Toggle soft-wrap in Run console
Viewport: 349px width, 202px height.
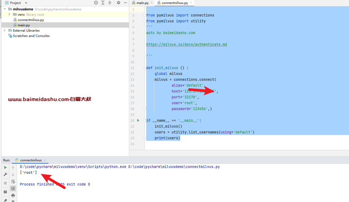(x=13, y=182)
